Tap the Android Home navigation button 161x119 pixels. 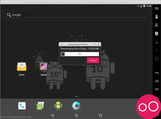click(x=76, y=115)
